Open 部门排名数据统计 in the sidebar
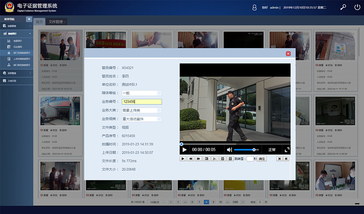The height and width of the screenshot is (214, 364). (x=17, y=65)
